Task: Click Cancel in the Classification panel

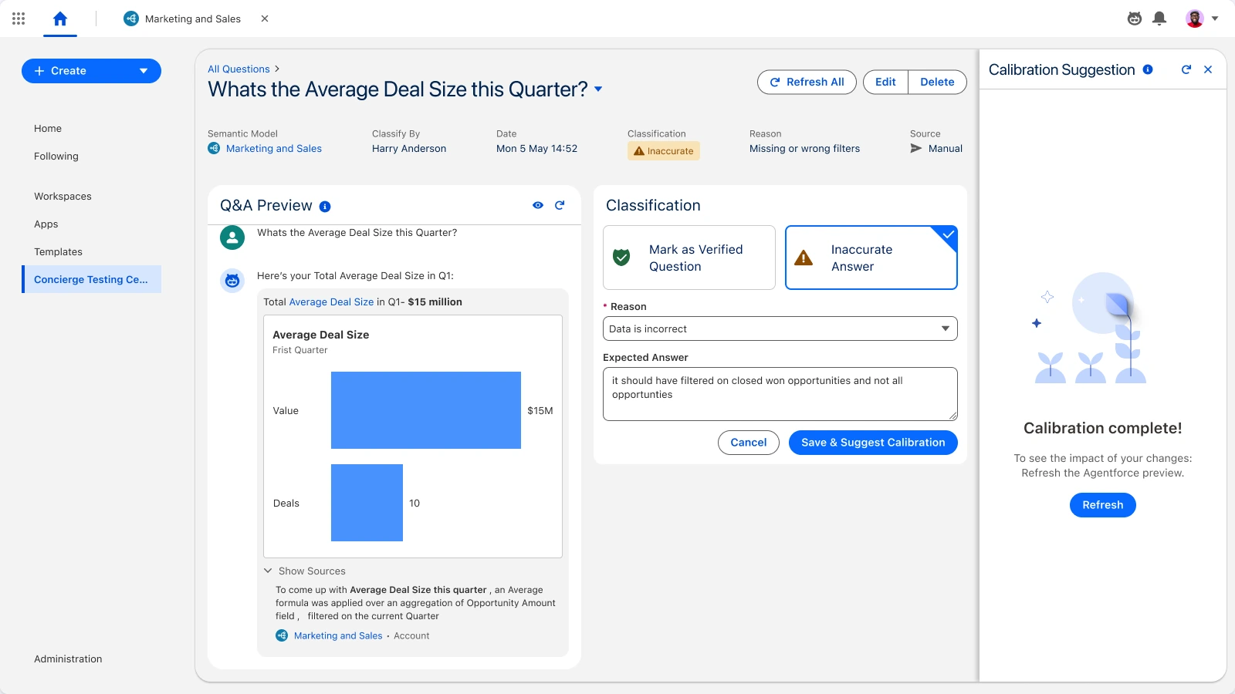Action: 749,443
